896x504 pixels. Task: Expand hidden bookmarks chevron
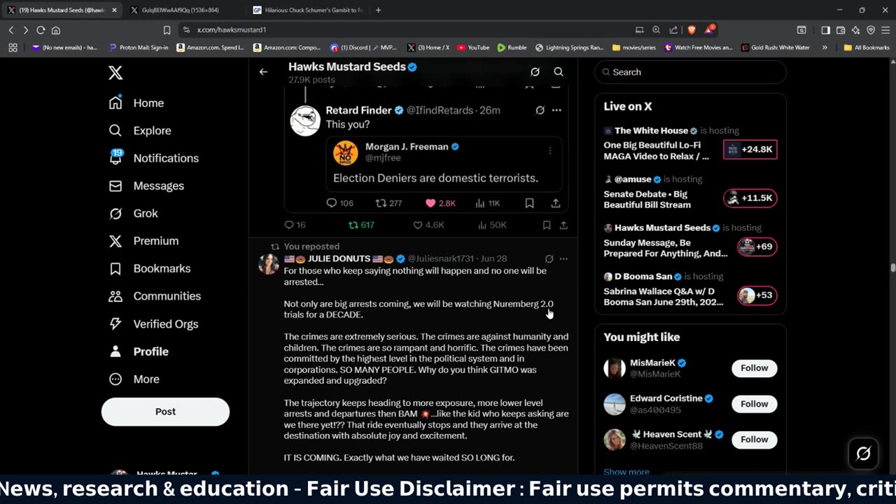[825, 48]
